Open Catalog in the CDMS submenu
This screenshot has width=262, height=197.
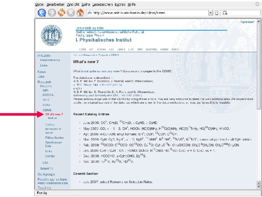(x=50, y=124)
